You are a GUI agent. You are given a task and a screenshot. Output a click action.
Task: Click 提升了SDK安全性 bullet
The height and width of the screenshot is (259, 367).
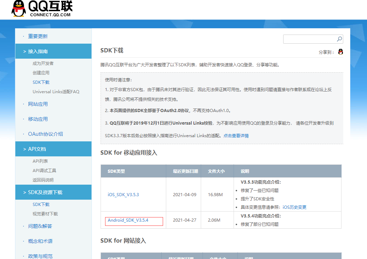257,199
